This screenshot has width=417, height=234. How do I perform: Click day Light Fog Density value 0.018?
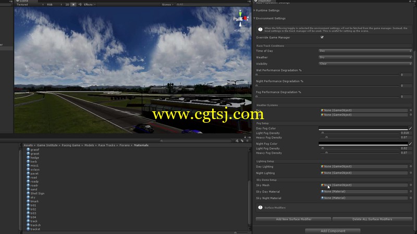tap(405, 133)
